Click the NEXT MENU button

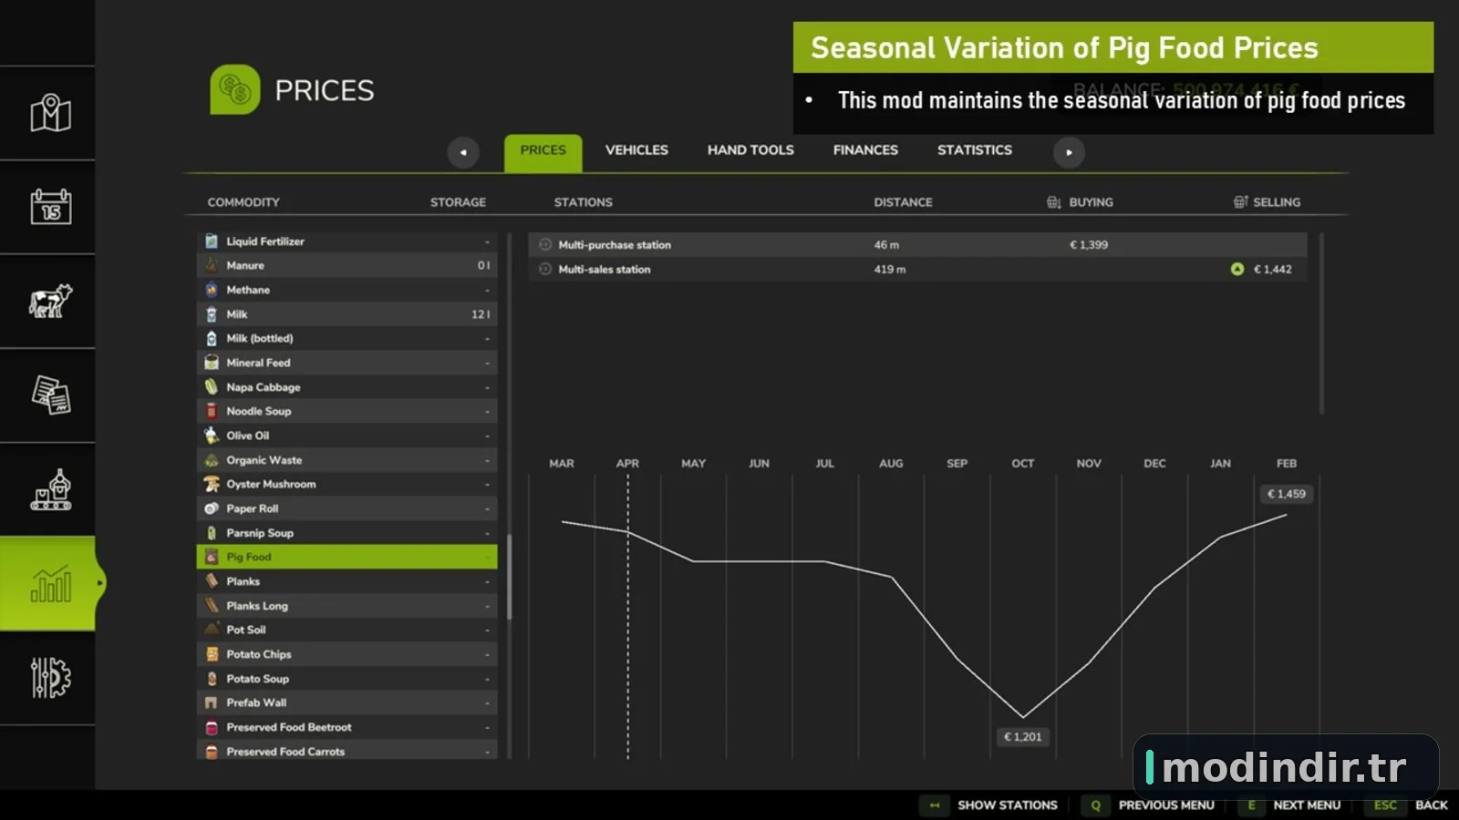1289,805
